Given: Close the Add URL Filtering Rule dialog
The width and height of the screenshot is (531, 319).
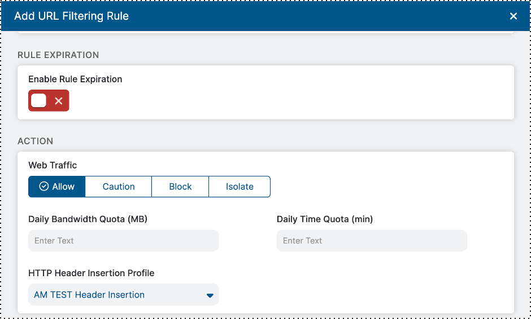Looking at the screenshot, I should click(513, 16).
